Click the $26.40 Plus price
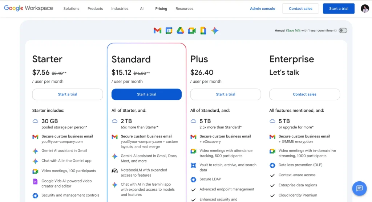Viewport: 372px width, 202px height. pyautogui.click(x=202, y=73)
